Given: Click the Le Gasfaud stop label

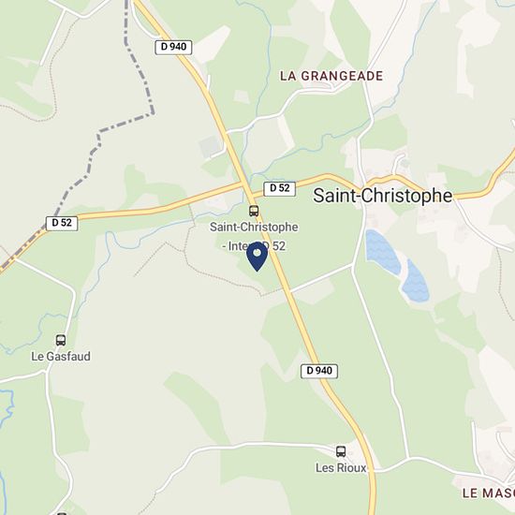Looking at the screenshot, I should pos(61,357).
